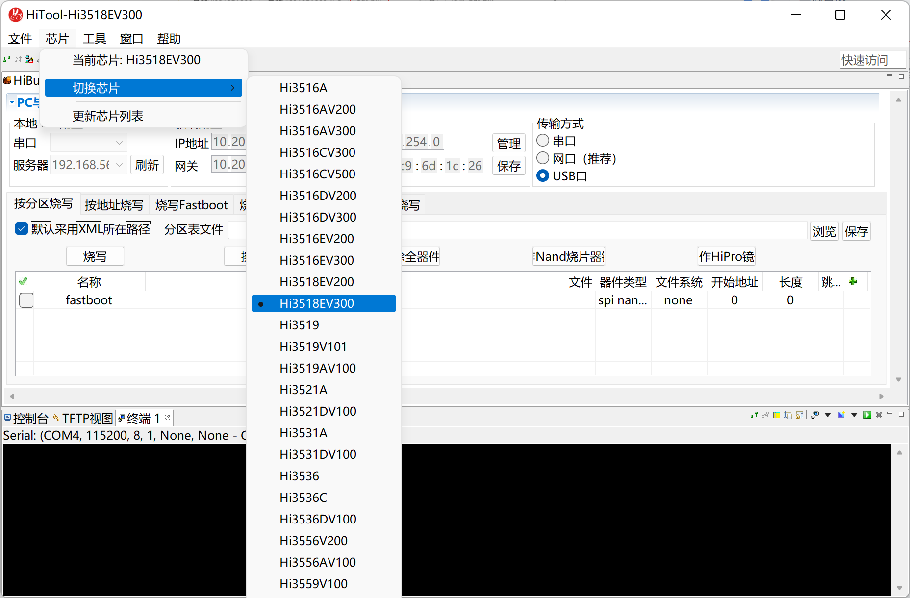
Task: Click the green connect icon in main toolbar
Action: pos(7,60)
